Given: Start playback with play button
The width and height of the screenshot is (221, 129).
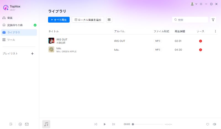Looking at the screenshot, I should (x=105, y=124).
